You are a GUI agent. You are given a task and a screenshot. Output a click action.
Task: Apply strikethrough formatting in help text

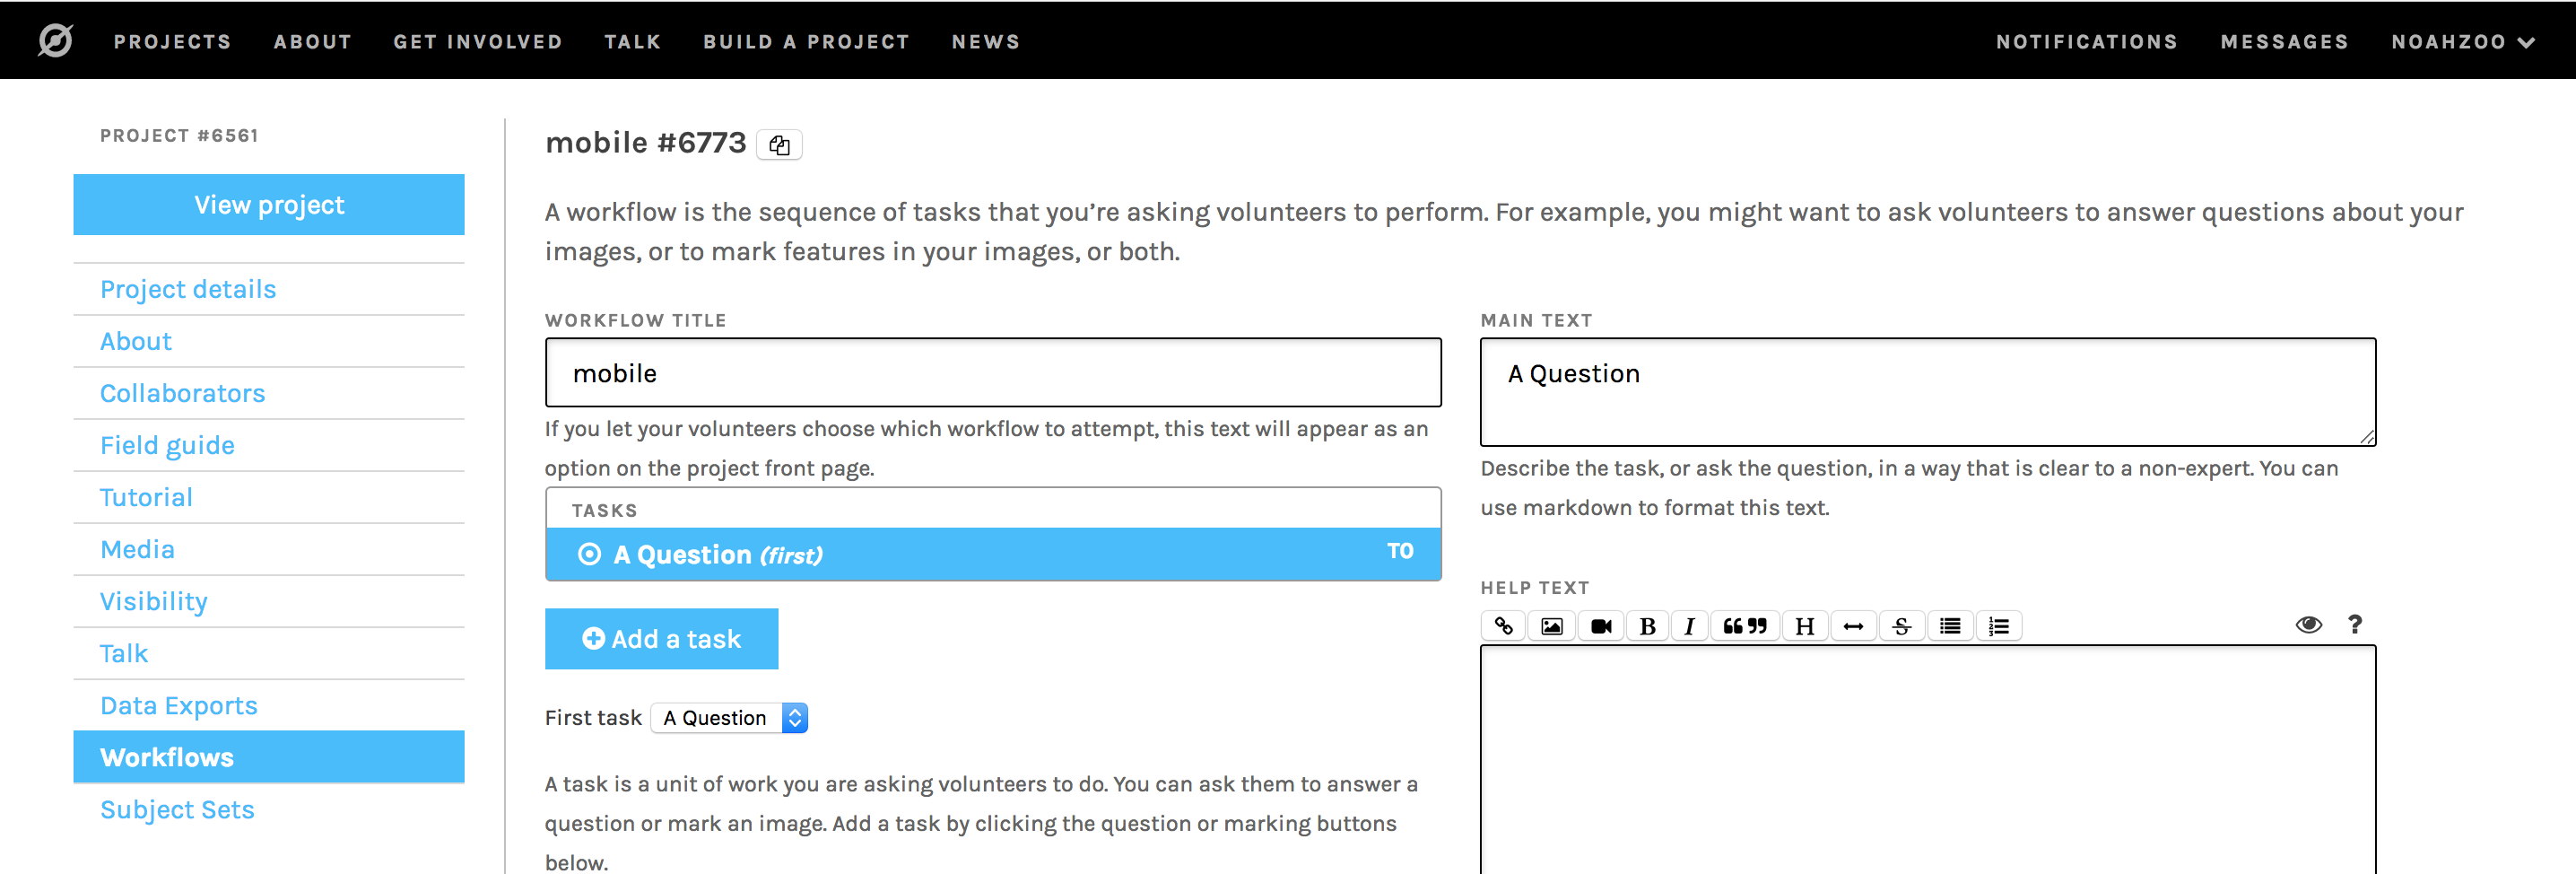[x=1901, y=626]
